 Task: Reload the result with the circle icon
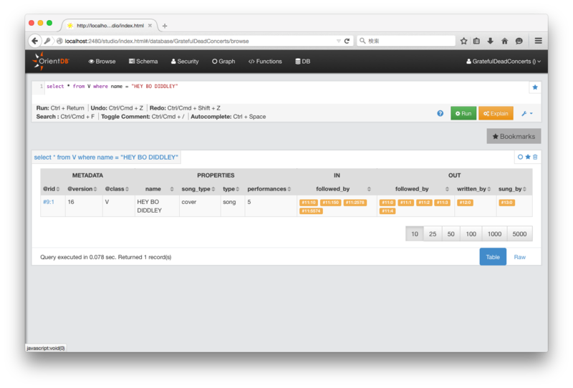521,157
